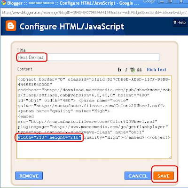Click the textarea resize grip corner
Screen dimensions: 188x188
(170, 157)
